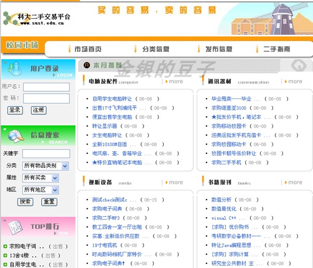Open listing 出售17寸飞利浦纯平
This screenshot has height=268, width=313.
(115, 108)
